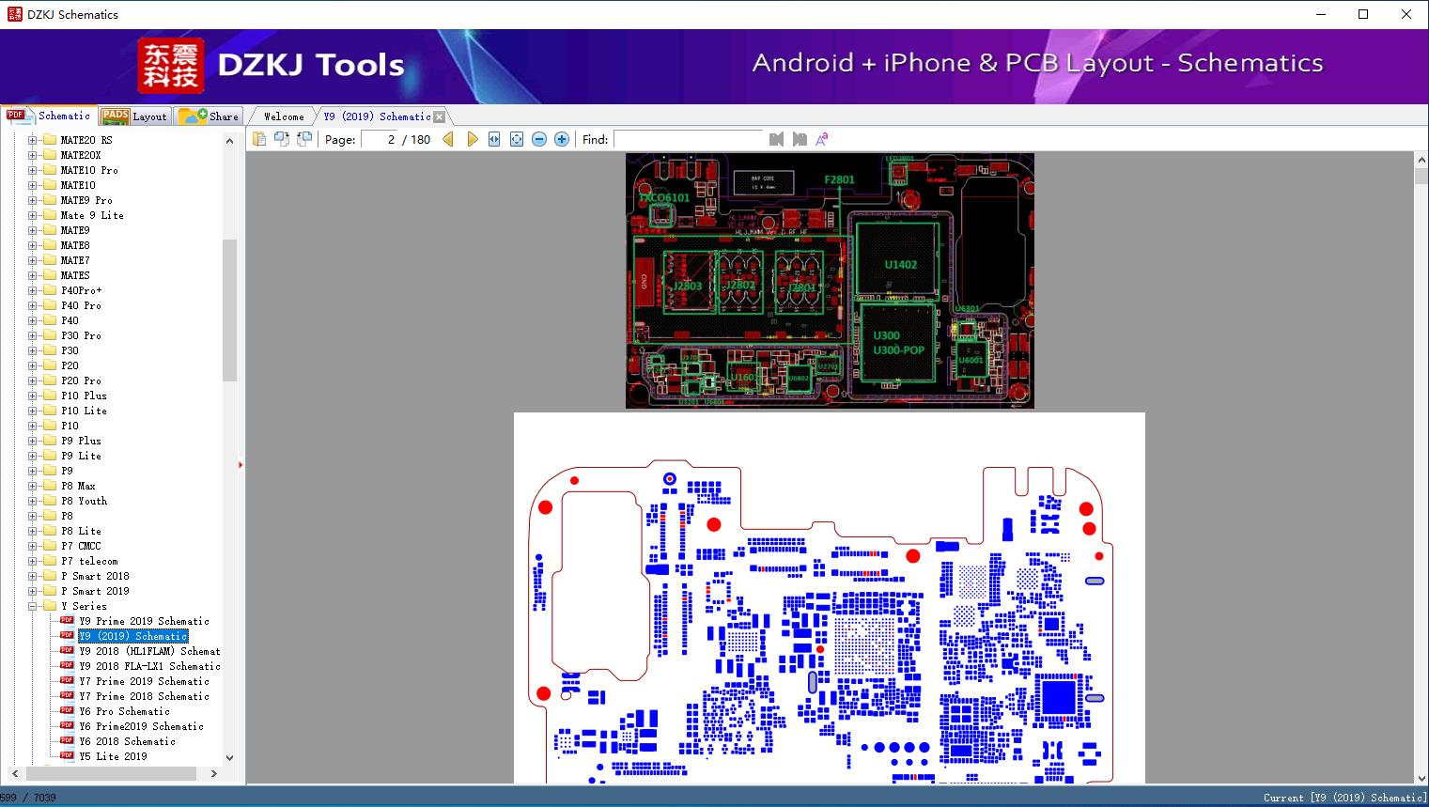
Task: Open Y6 Prime2019 Schematic file
Action: [x=141, y=726]
